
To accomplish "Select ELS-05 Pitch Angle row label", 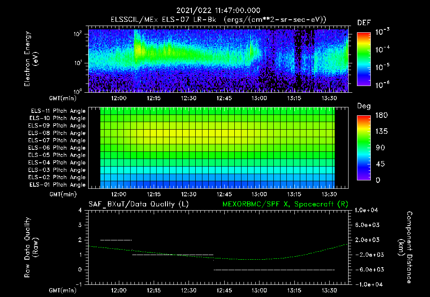I will 57,155.
